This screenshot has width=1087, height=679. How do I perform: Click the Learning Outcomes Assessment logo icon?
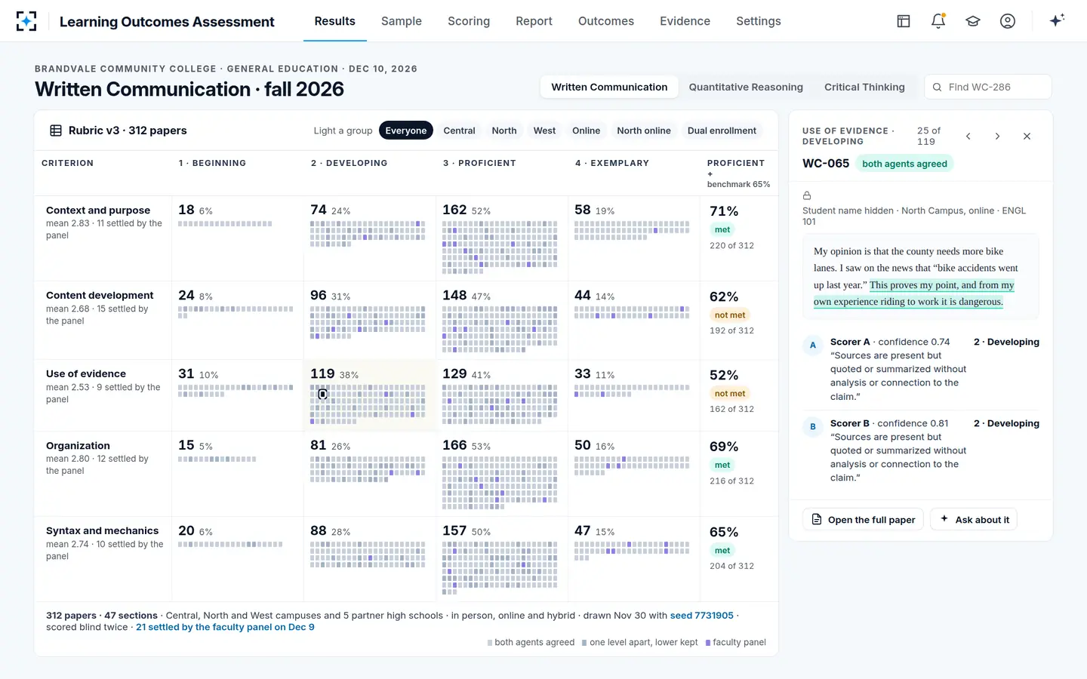26,21
